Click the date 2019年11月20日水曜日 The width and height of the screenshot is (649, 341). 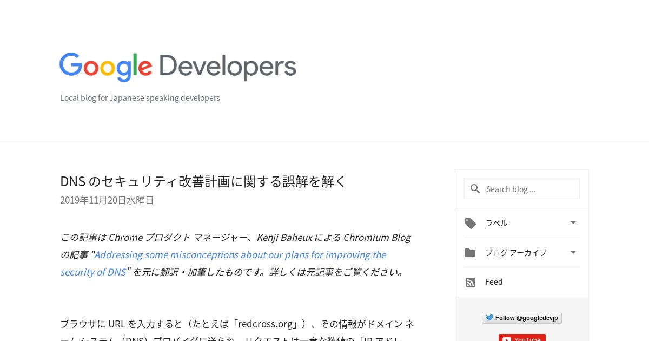107,200
